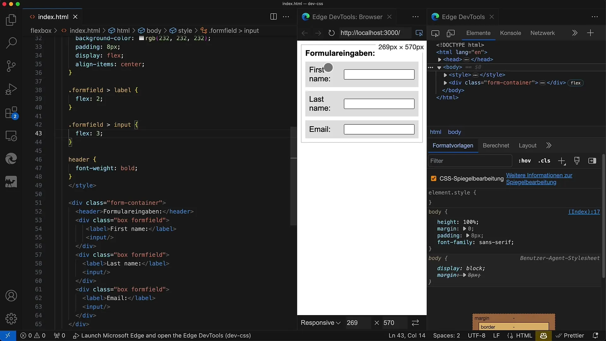The height and width of the screenshot is (341, 606).
Task: Close the index.html editor tab
Action: point(75,17)
